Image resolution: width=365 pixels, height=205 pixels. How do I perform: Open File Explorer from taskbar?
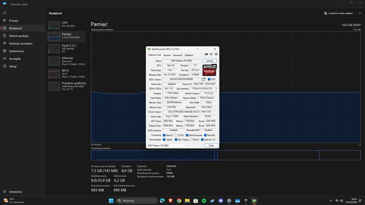click(x=187, y=201)
